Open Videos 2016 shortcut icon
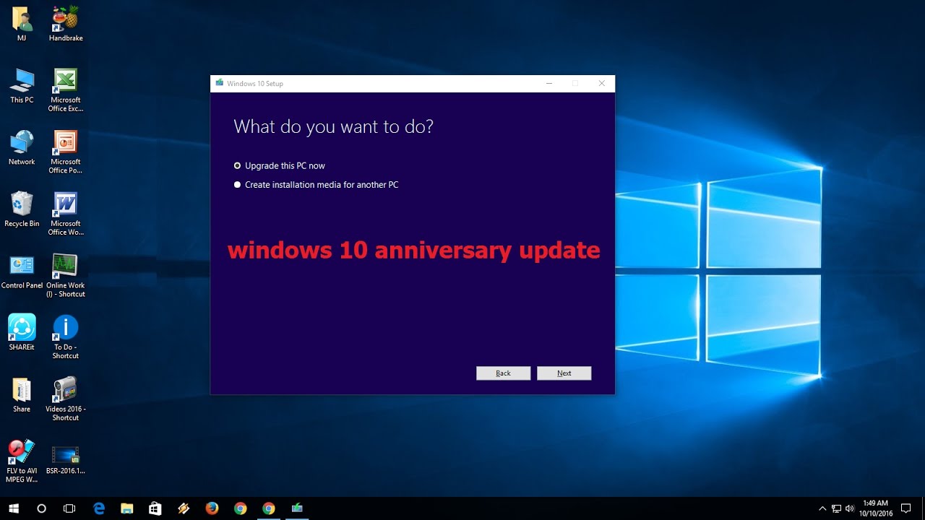 coord(66,399)
